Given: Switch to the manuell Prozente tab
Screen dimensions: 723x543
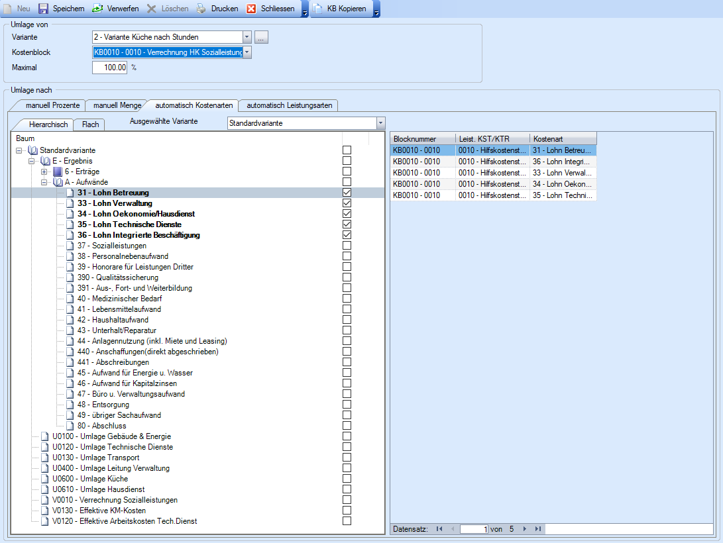Looking at the screenshot, I should point(52,105).
